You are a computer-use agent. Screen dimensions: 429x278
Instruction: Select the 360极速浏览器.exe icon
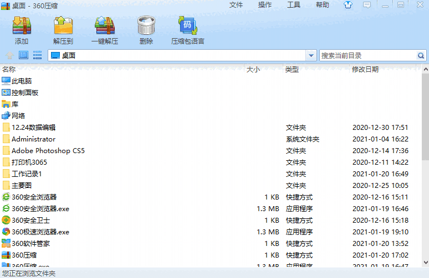point(6,232)
